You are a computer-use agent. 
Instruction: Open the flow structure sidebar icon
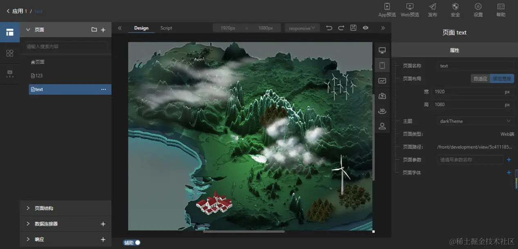(10, 74)
